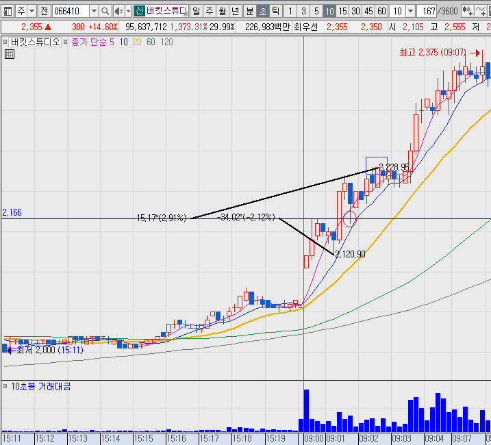Select the 60 interval button

point(381,12)
